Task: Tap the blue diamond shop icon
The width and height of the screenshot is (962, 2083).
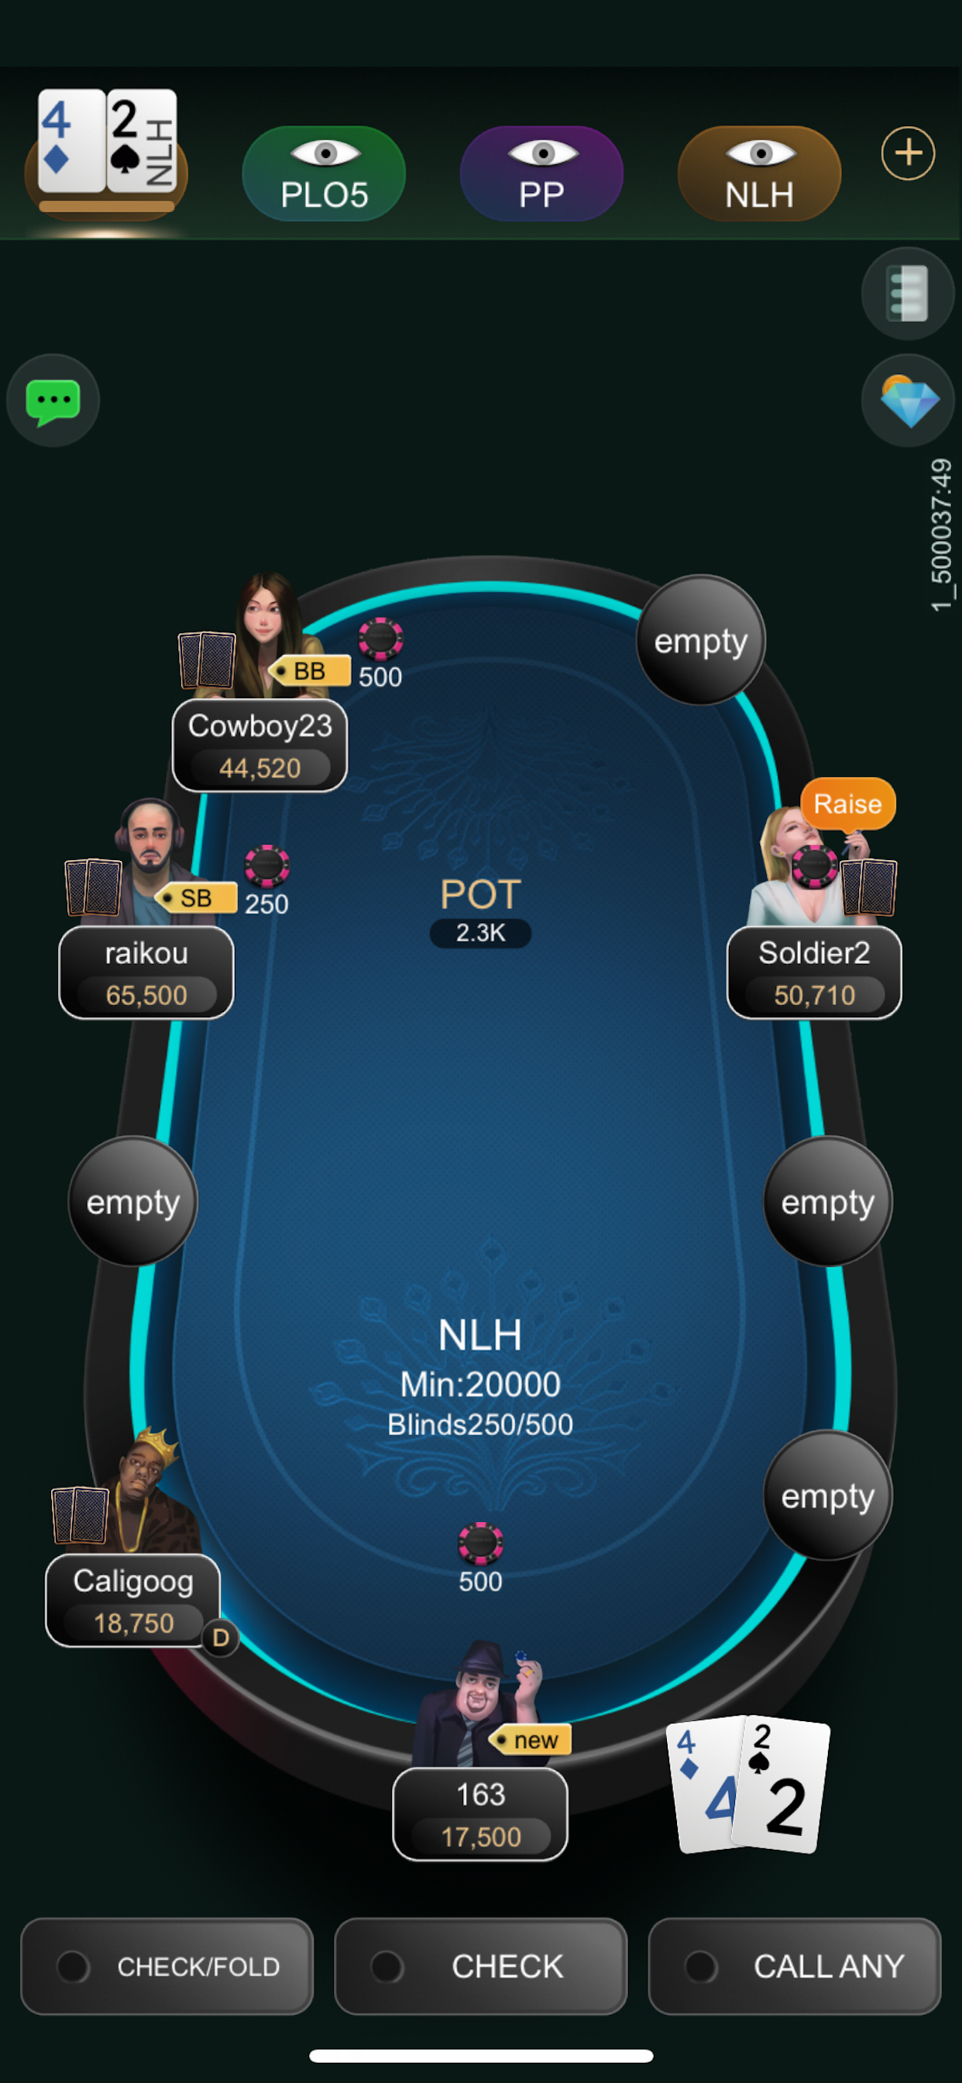Action: pos(909,401)
